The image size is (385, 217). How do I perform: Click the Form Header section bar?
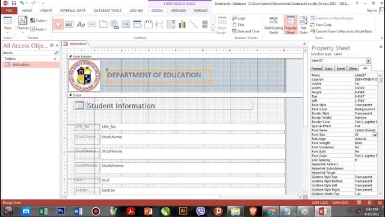point(186,56)
